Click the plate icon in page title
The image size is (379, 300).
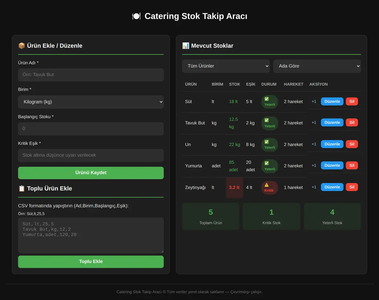(136, 16)
